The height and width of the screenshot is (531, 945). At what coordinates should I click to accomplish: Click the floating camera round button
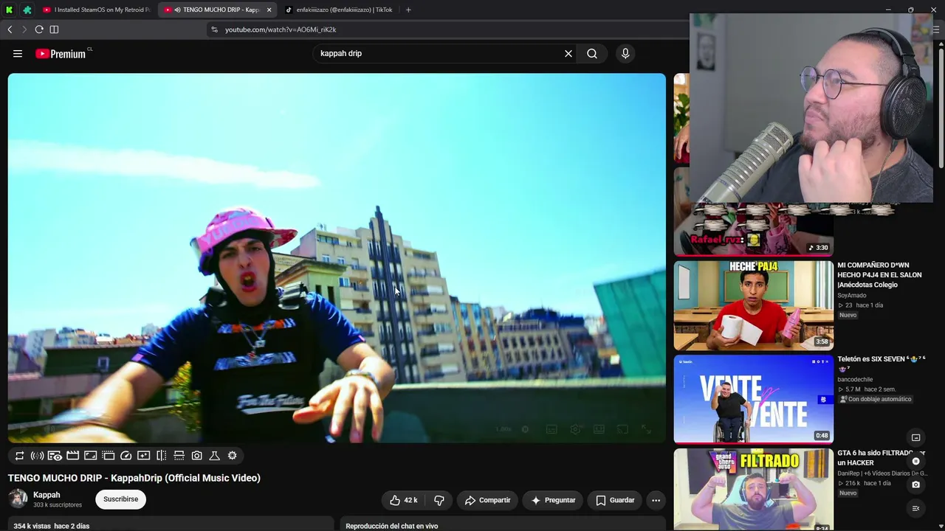pos(915,485)
